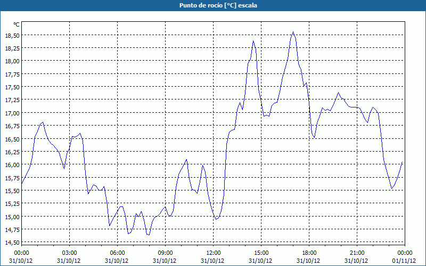Image resolution: width=426 pixels, height=266 pixels.
Task: Click the 14,50 y-axis label
Action: tap(12, 243)
